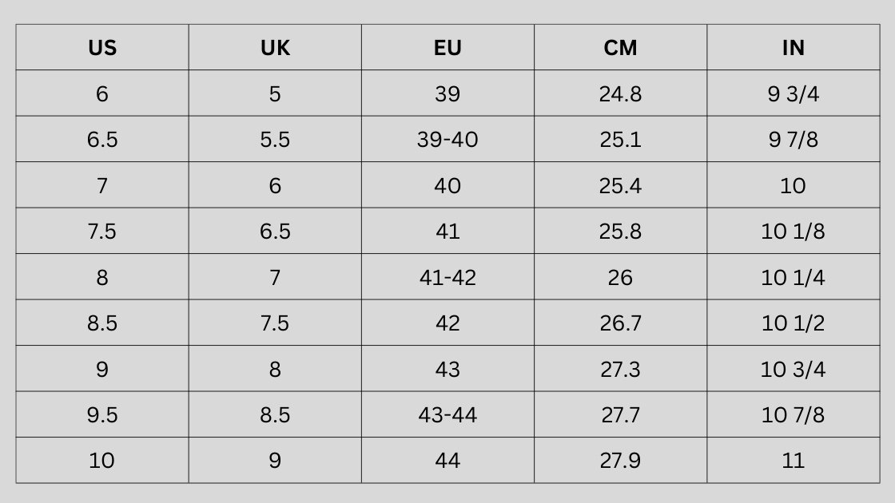Click the CM column header
Image resolution: width=895 pixels, height=503 pixels.
coord(620,48)
